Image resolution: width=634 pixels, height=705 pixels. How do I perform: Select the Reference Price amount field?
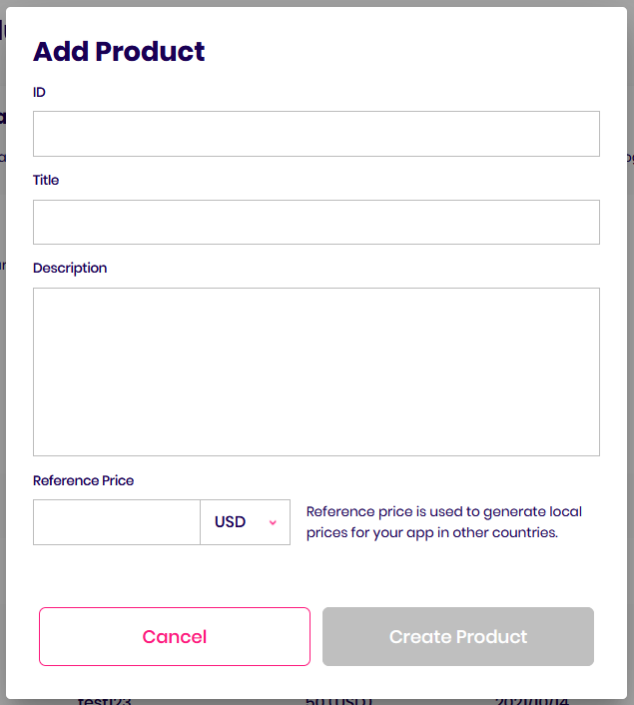point(117,522)
